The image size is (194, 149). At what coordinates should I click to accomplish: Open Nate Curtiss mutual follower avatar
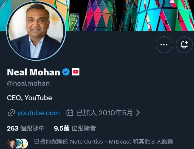(x=12, y=144)
